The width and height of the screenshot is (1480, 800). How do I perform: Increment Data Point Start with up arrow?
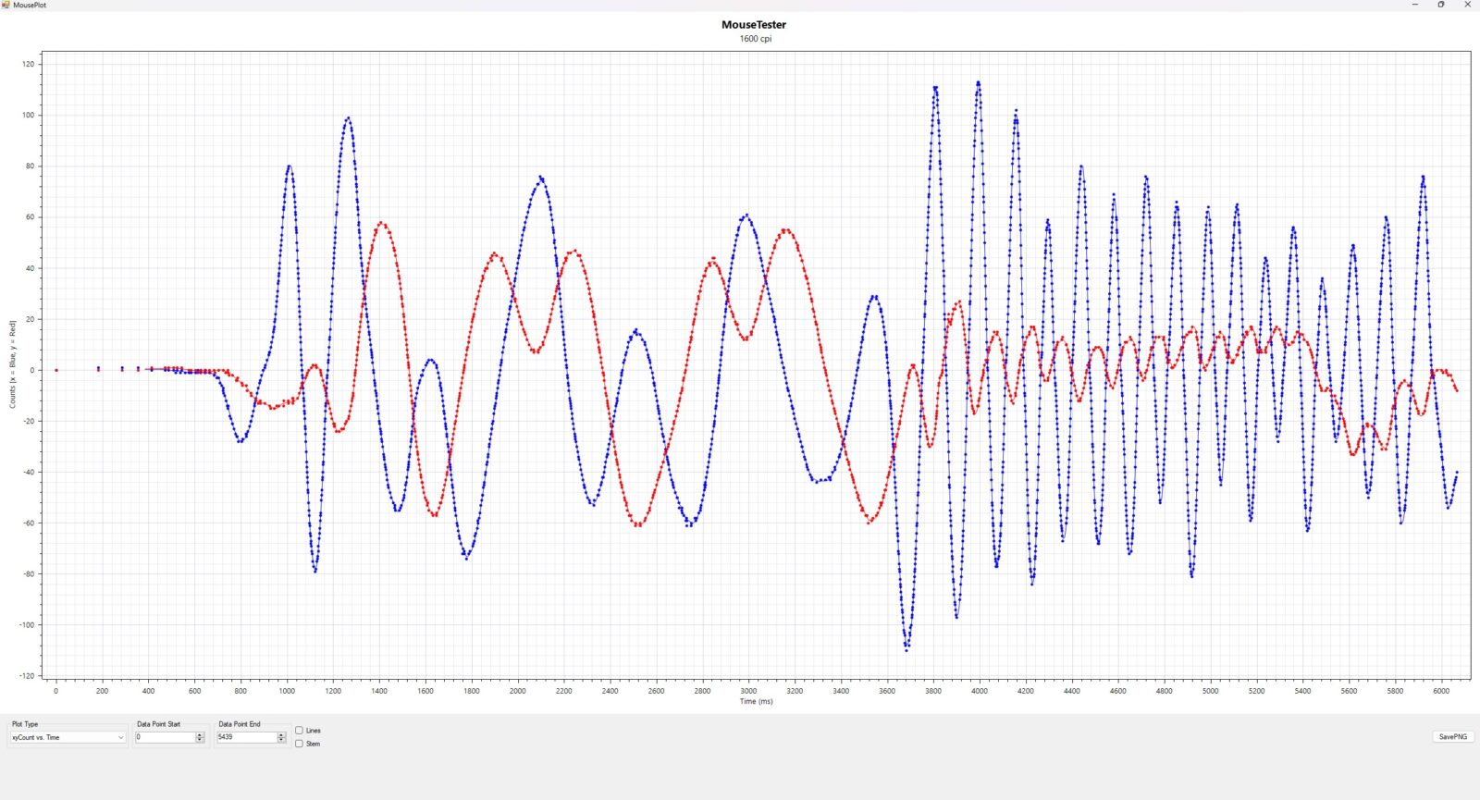[x=200, y=735]
